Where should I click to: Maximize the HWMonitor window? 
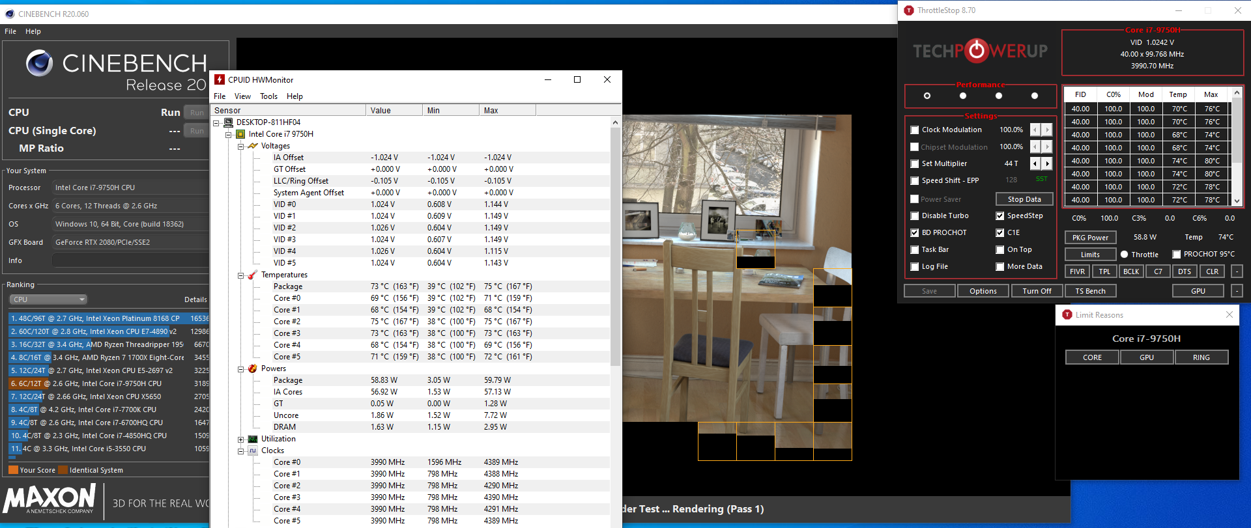tap(577, 79)
